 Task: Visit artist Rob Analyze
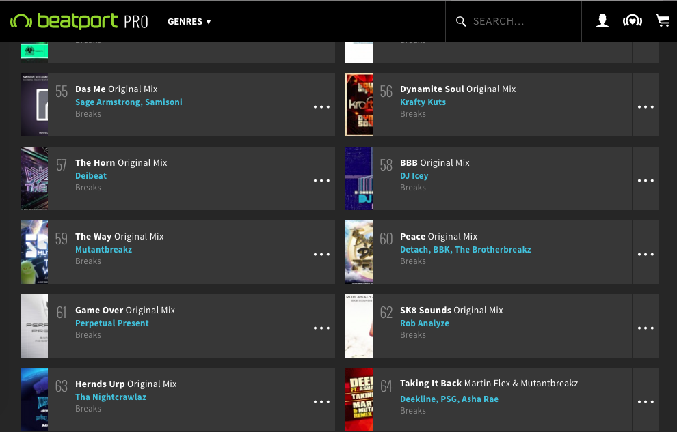pos(425,323)
